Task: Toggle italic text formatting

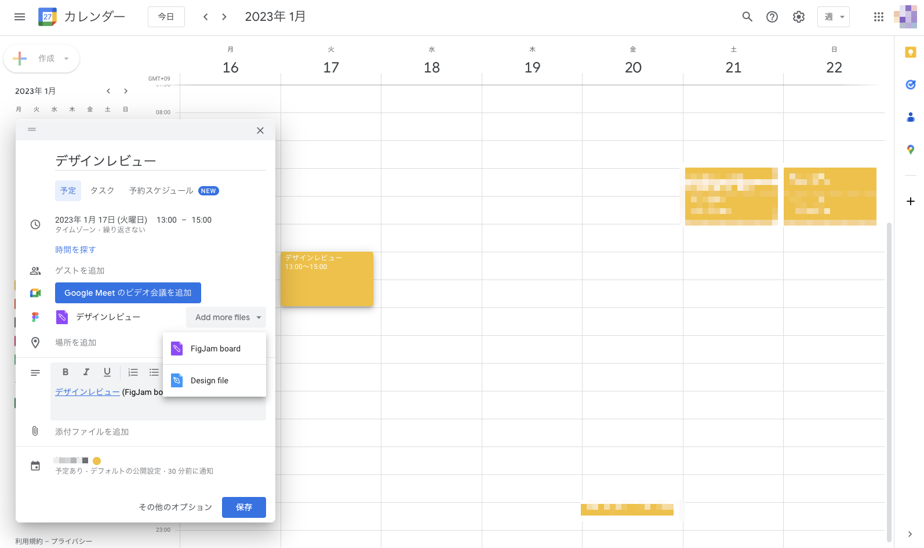Action: [86, 372]
